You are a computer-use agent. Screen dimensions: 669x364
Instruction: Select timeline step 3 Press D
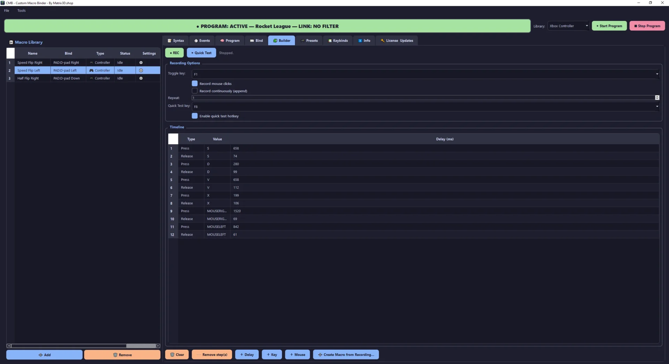tap(414, 164)
